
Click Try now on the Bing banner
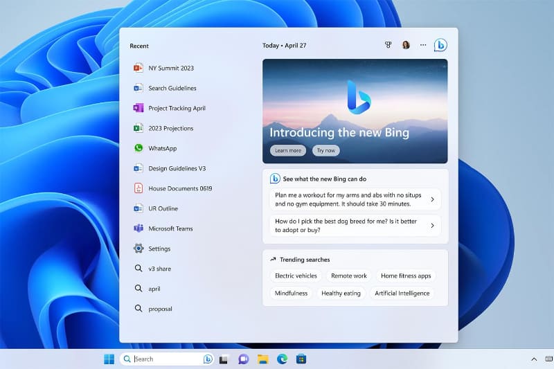[325, 150]
